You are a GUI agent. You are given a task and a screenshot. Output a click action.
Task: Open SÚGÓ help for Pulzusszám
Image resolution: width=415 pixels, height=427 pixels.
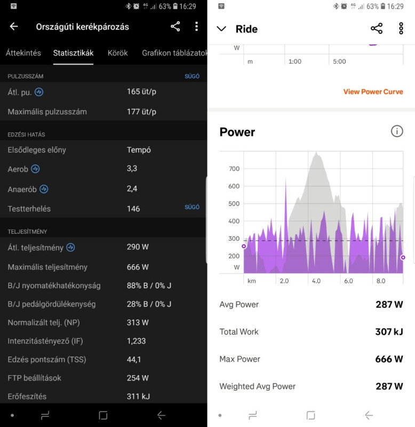coord(192,76)
